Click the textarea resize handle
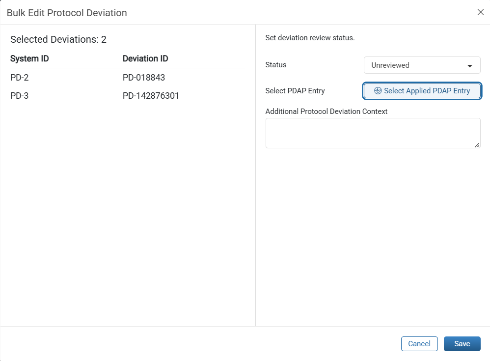Image resolution: width=490 pixels, height=361 pixels. click(x=477, y=145)
